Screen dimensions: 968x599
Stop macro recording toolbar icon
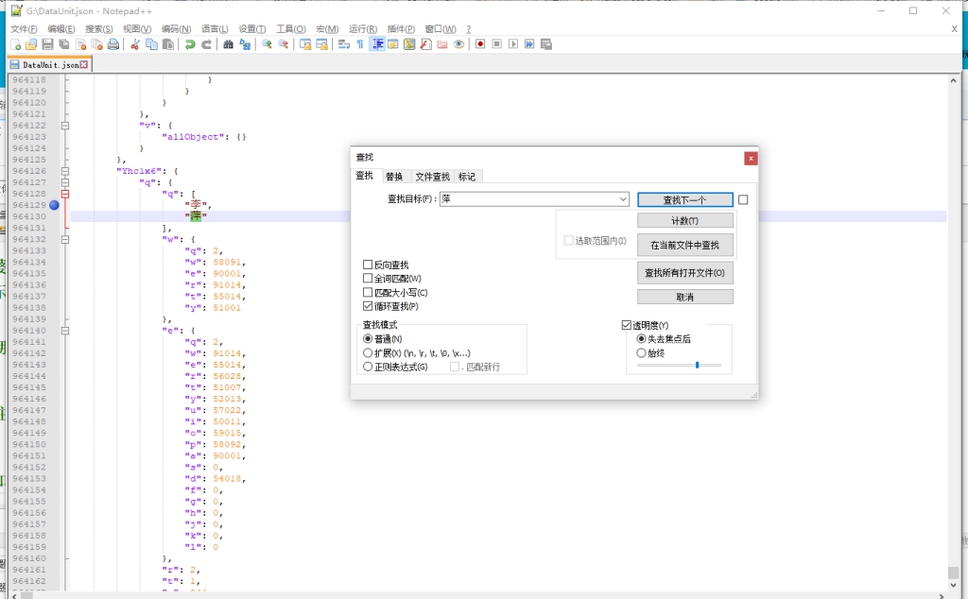click(x=497, y=44)
